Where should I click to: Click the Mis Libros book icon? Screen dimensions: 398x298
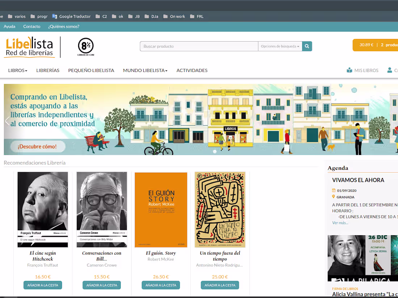point(350,70)
